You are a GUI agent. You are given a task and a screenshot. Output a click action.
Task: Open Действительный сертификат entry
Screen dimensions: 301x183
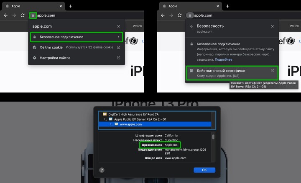pos(232,73)
